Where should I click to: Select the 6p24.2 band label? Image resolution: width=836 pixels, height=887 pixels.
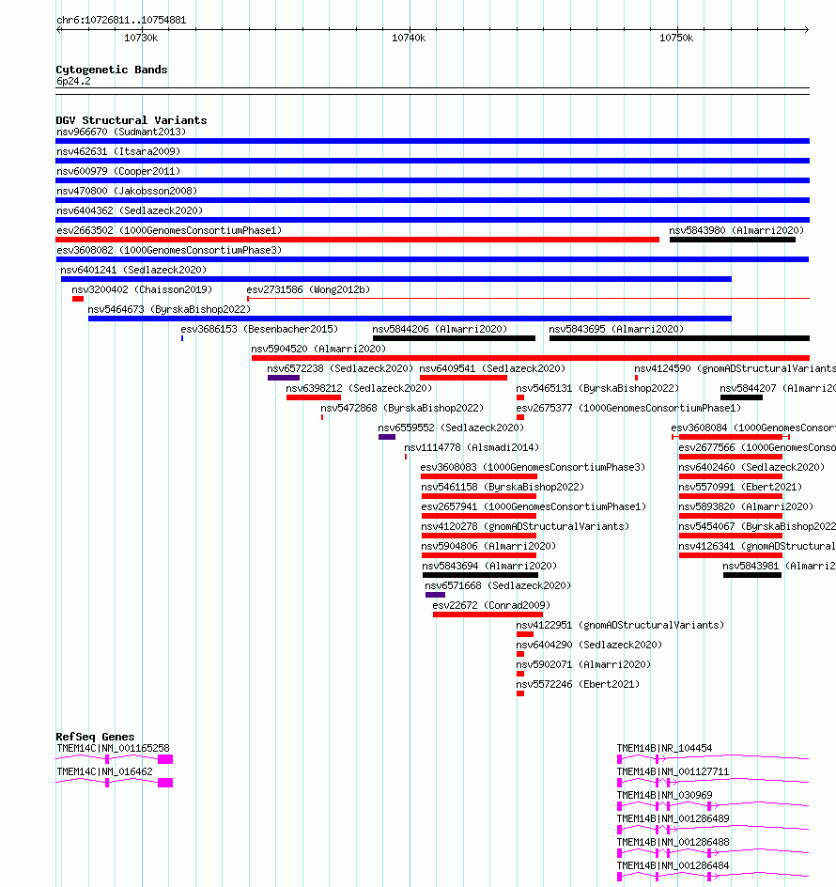tap(73, 82)
